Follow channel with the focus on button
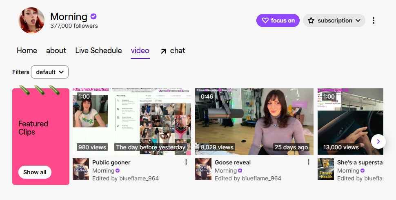Viewport: 396px width, 200px height. (x=278, y=20)
